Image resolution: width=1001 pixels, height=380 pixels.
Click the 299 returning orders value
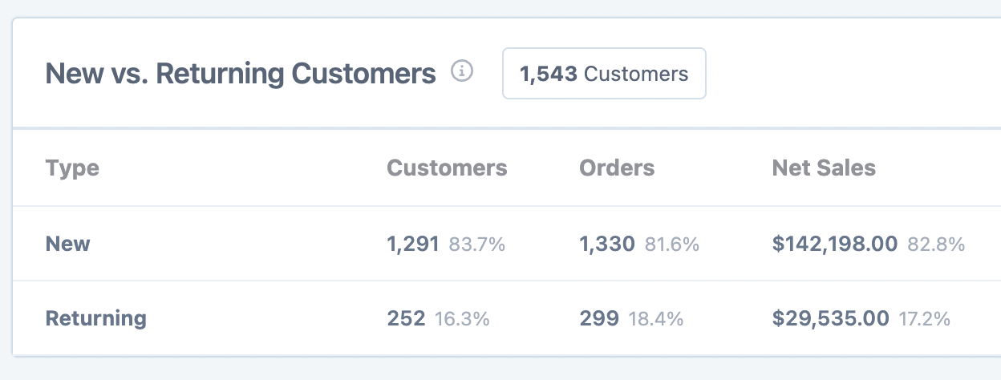click(x=599, y=318)
